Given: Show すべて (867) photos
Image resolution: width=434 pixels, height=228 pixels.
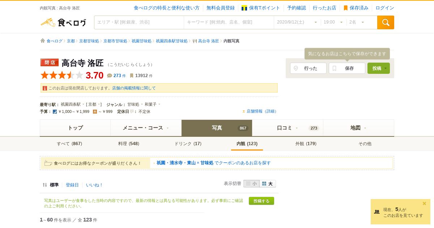Looking at the screenshot, I should click(69, 144).
